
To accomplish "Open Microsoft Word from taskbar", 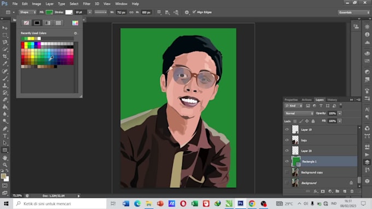I will (x=126, y=204).
